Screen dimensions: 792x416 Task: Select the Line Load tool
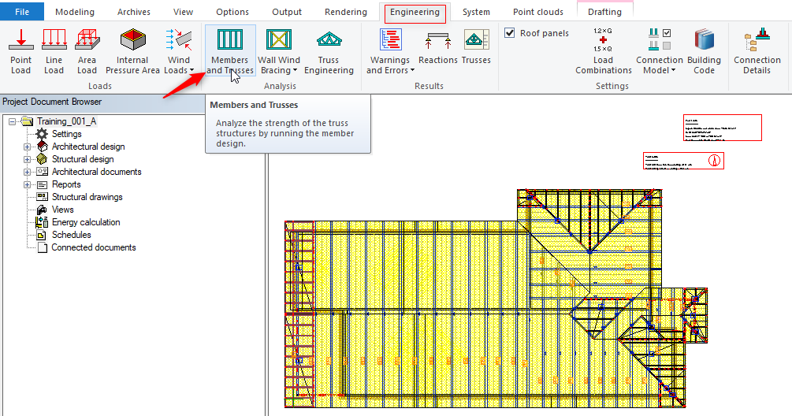pyautogui.click(x=54, y=51)
